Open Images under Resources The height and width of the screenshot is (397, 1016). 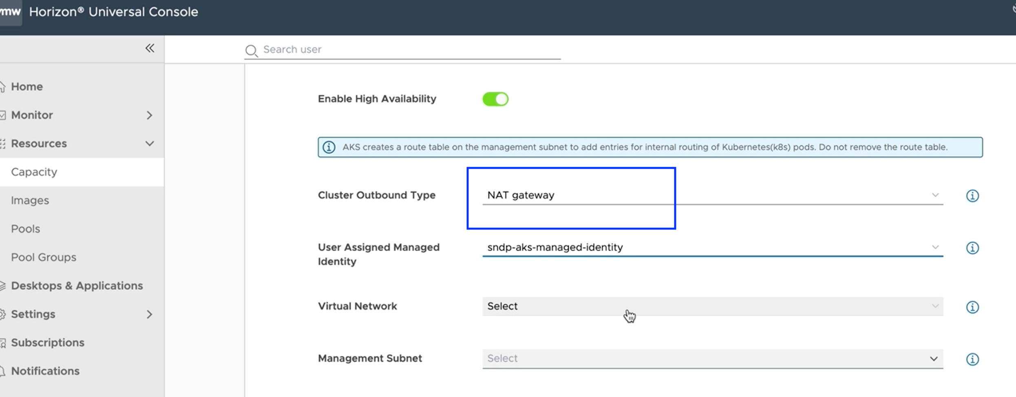click(30, 201)
